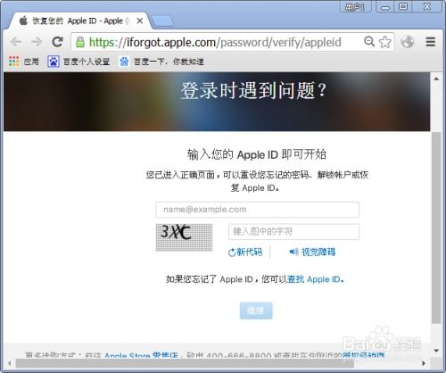Reload the page with the refresh icon
Image resolution: width=446 pixels, height=373 pixels.
pyautogui.click(x=57, y=42)
